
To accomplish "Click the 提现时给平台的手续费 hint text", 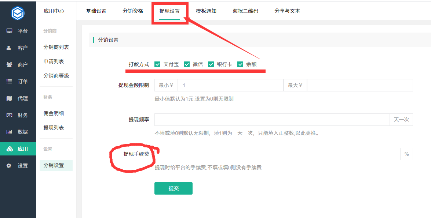I will [x=208, y=167].
